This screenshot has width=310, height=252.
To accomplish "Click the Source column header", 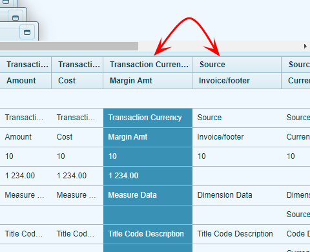I will (x=237, y=65).
